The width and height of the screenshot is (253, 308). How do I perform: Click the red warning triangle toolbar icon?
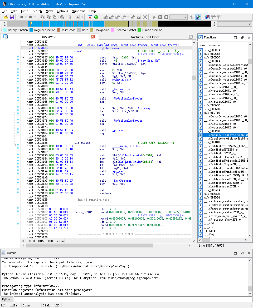pos(90,17)
